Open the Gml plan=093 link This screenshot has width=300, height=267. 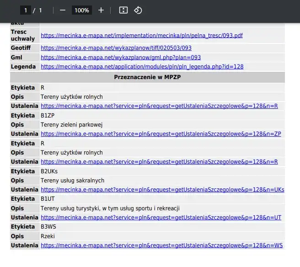pos(120,58)
